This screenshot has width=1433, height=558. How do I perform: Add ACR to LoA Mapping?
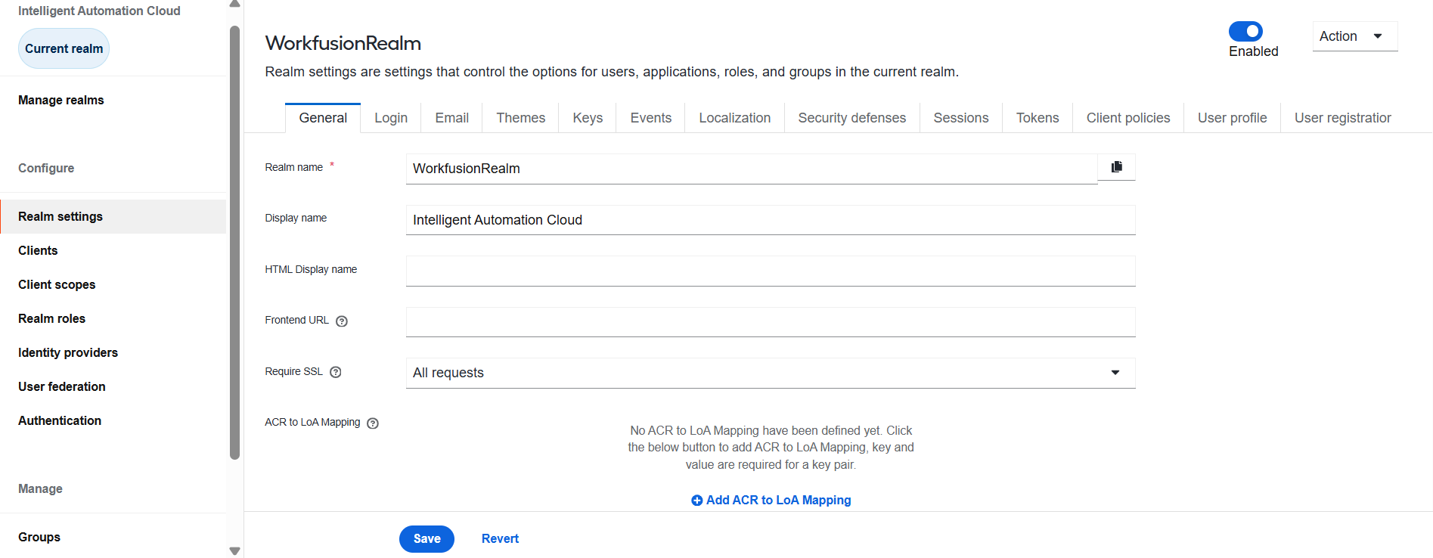(x=771, y=501)
